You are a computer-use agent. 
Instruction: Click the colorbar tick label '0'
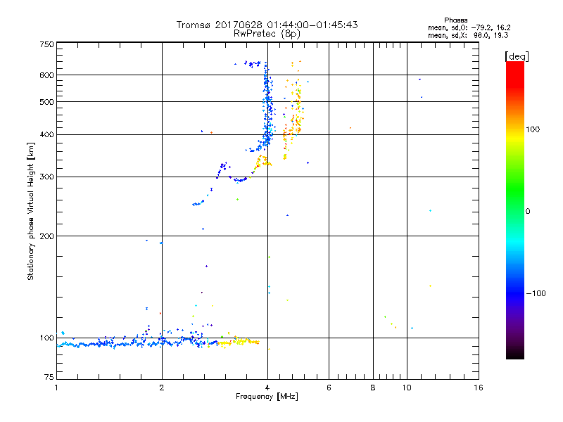[528, 212]
